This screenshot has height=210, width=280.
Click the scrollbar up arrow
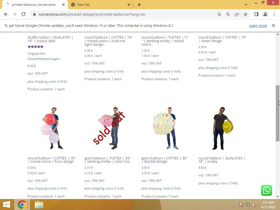(x=278, y=34)
